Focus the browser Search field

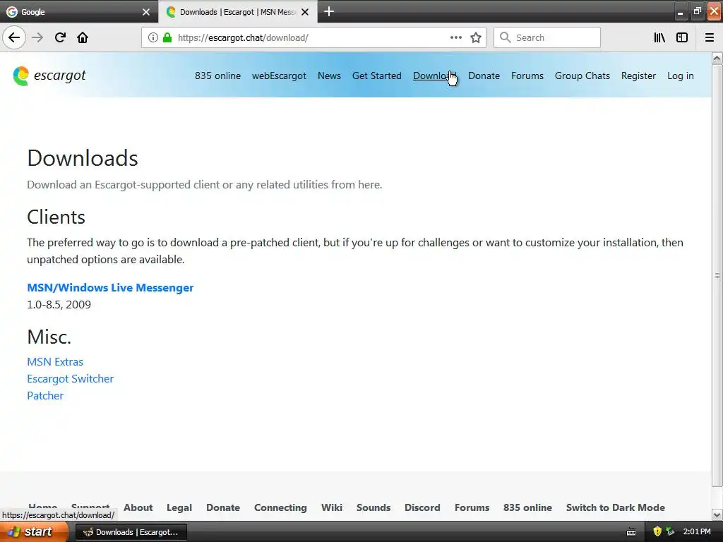click(547, 37)
